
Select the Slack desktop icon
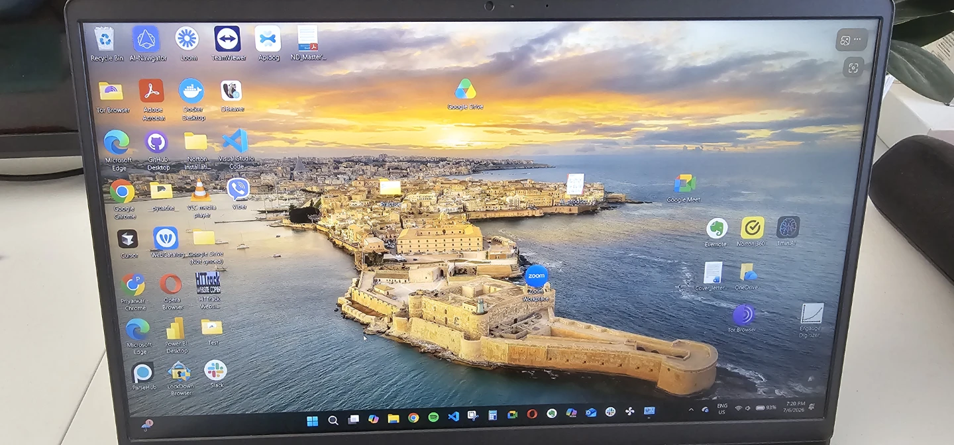tap(216, 375)
